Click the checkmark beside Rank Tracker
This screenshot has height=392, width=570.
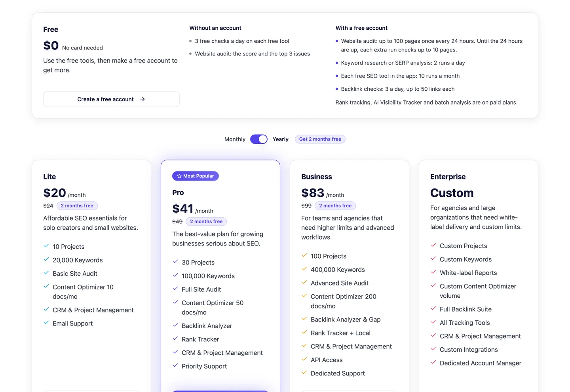pos(175,339)
